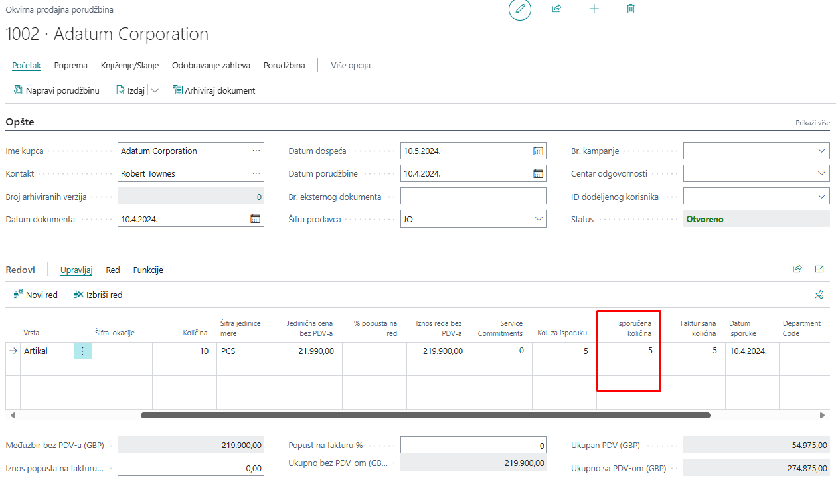The image size is (836, 488).
Task: Click the three-dot row menu beside Artikal
Action: click(x=82, y=351)
